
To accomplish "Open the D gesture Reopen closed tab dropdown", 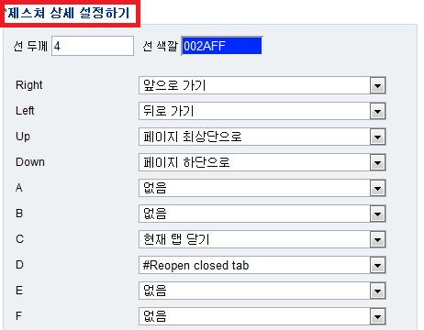I will (377, 265).
